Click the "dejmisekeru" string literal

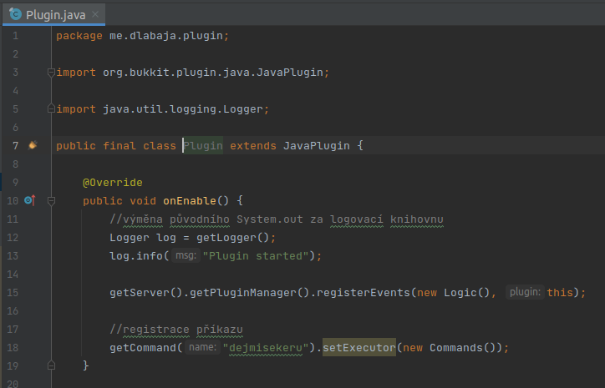(x=266, y=348)
